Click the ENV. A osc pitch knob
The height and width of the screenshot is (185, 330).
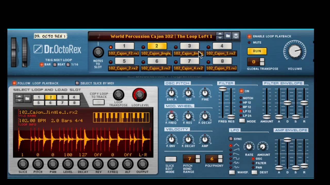click(171, 92)
